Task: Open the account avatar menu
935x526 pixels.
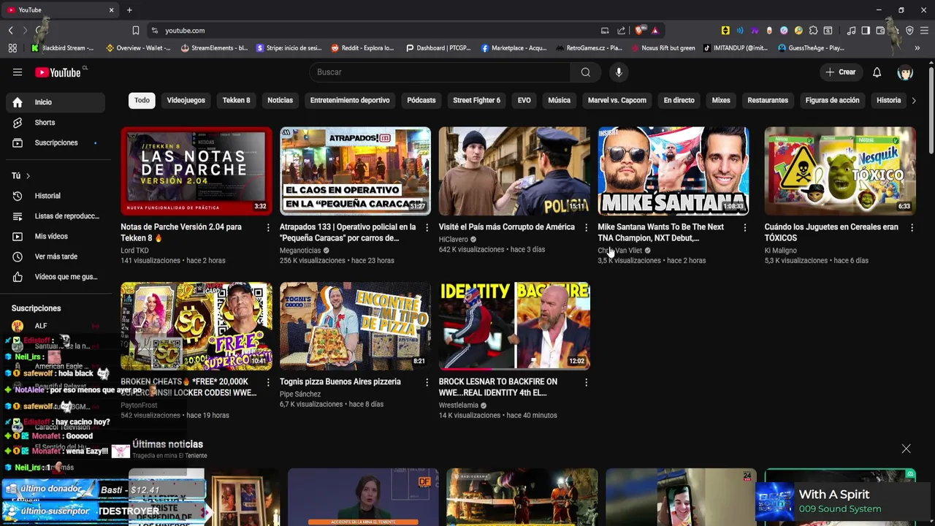Action: 906,72
